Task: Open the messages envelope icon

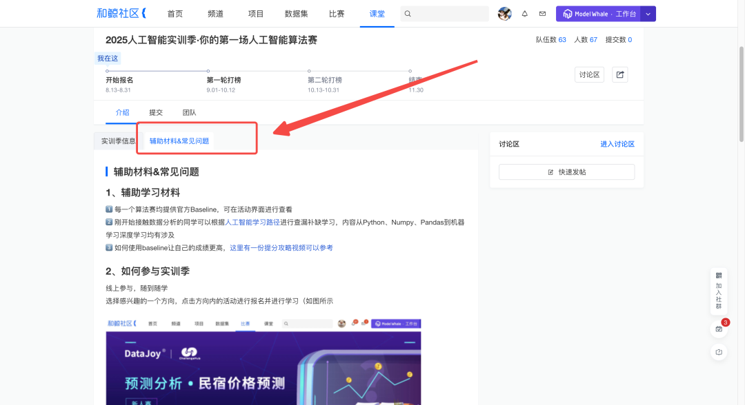Action: [x=542, y=14]
